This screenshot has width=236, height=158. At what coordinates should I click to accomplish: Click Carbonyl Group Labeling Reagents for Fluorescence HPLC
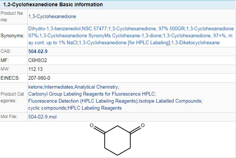pyautogui.click(x=92, y=94)
